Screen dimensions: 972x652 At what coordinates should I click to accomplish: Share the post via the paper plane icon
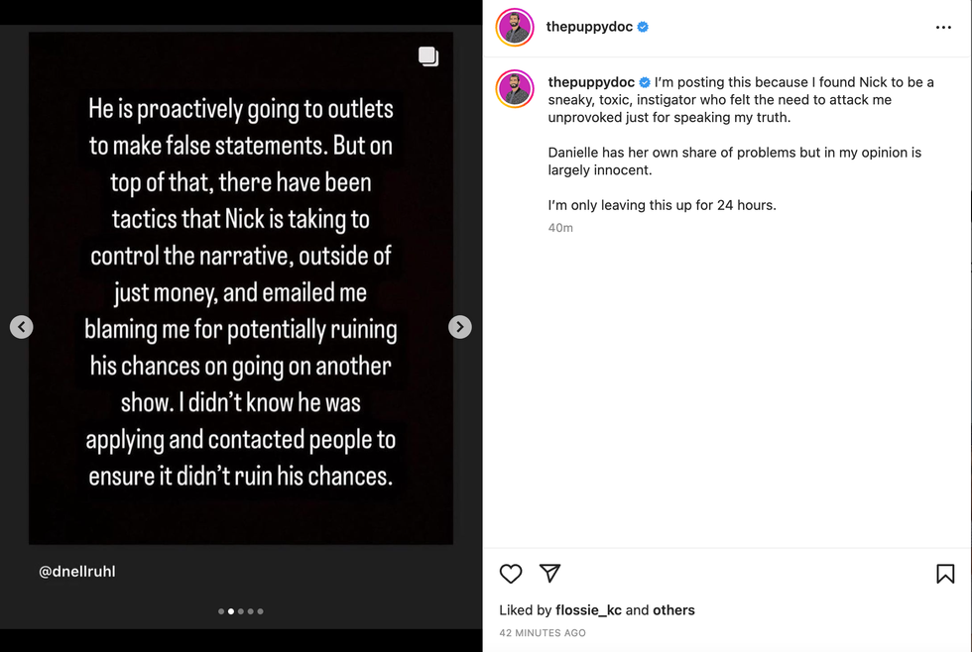pyautogui.click(x=550, y=574)
